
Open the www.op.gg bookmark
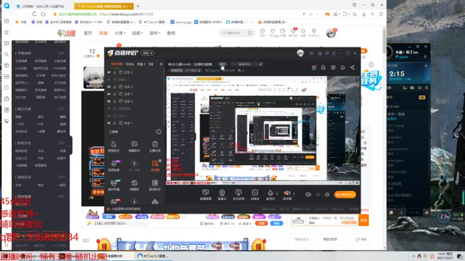181,22
